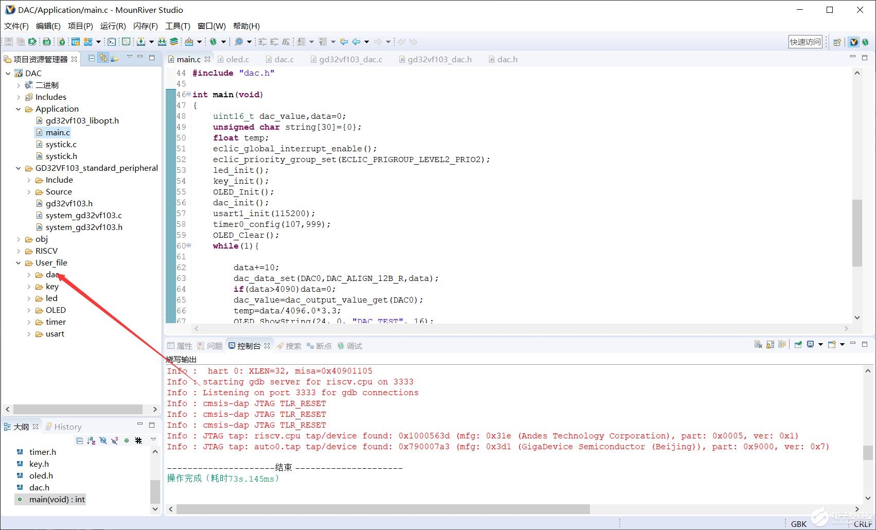The image size is (876, 530).
Task: Click the editor vertical scrollbar thumb
Action: tap(857, 233)
